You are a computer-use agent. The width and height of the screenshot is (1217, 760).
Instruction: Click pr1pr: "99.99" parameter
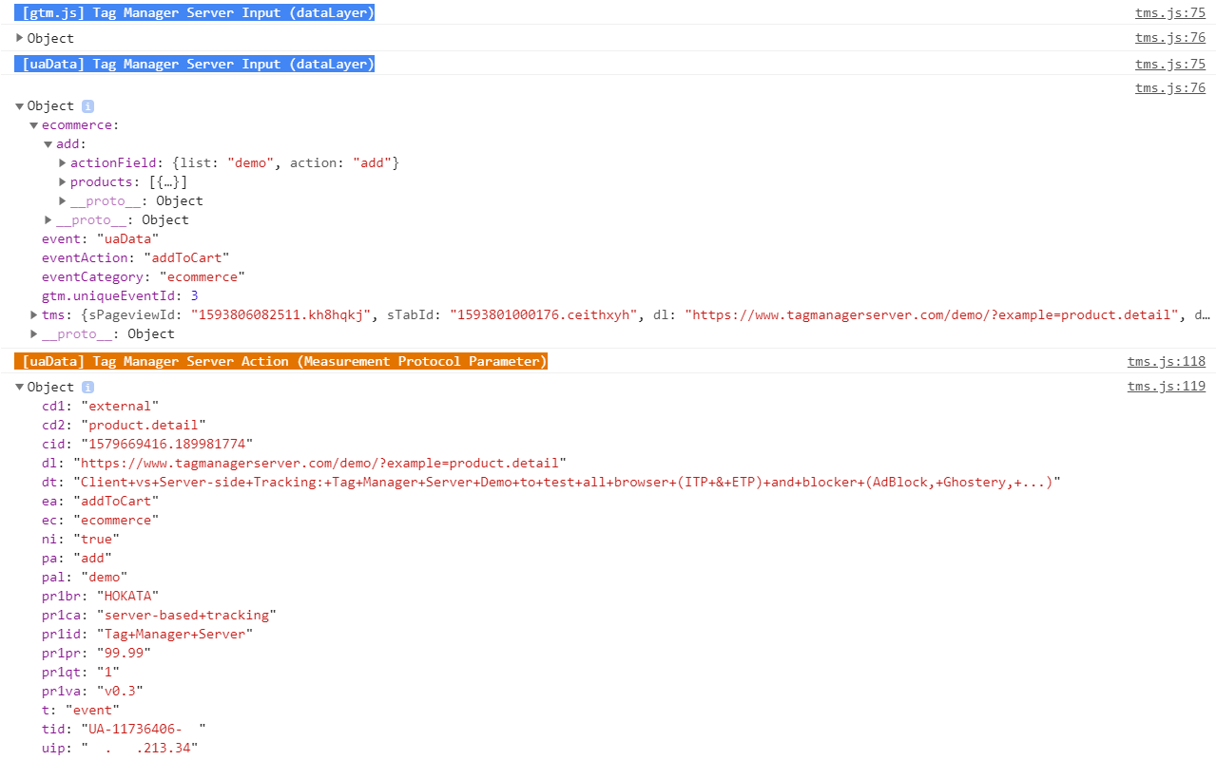coord(97,654)
